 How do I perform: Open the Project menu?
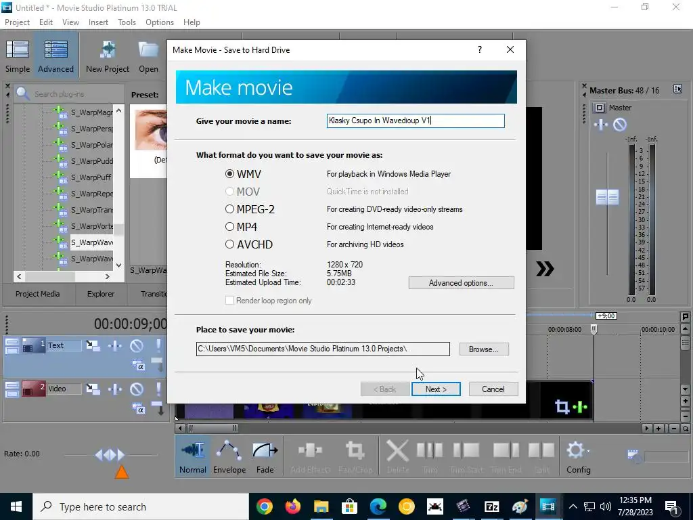point(17,22)
